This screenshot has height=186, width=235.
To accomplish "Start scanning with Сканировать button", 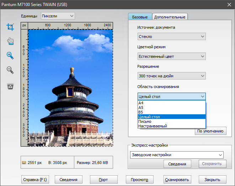I will point(177,180).
